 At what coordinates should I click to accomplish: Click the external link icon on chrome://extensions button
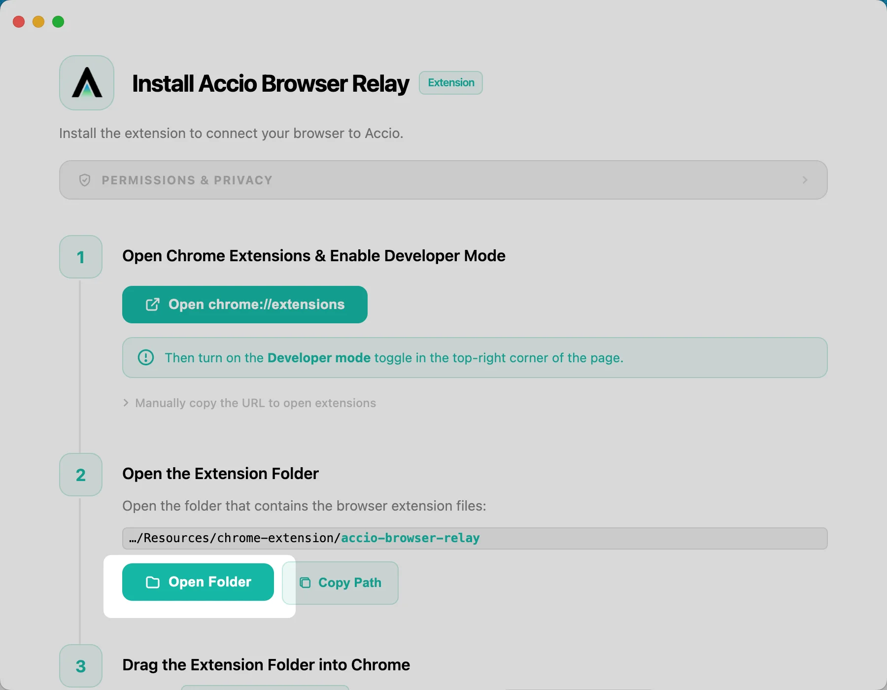point(153,305)
